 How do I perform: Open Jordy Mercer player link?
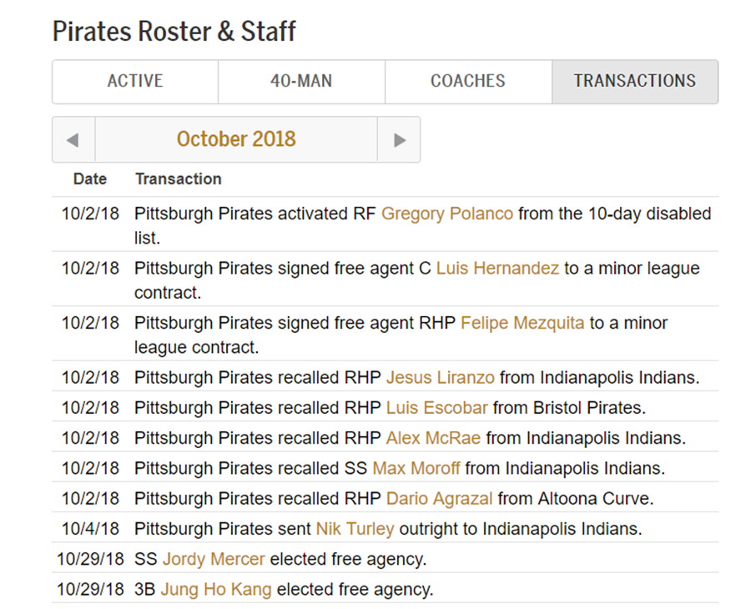tap(214, 559)
